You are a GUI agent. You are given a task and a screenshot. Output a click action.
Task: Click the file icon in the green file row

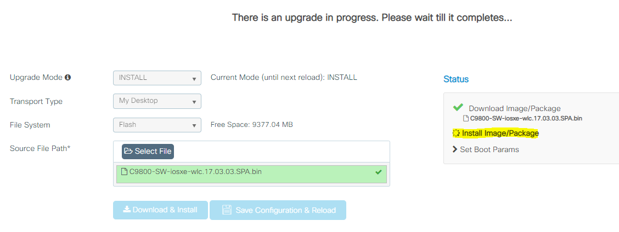coord(124,172)
